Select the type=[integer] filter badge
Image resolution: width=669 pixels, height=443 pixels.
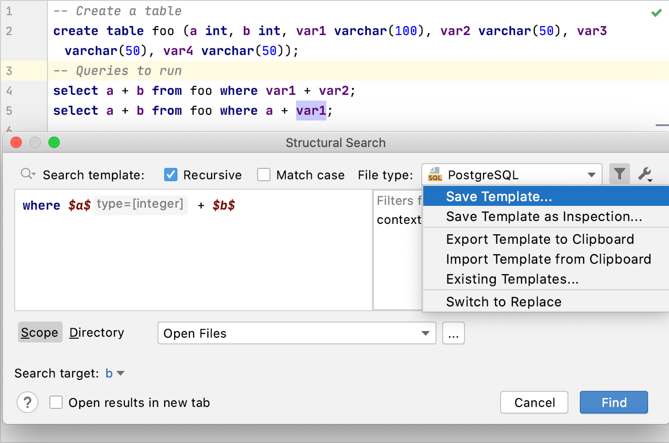pyautogui.click(x=140, y=204)
